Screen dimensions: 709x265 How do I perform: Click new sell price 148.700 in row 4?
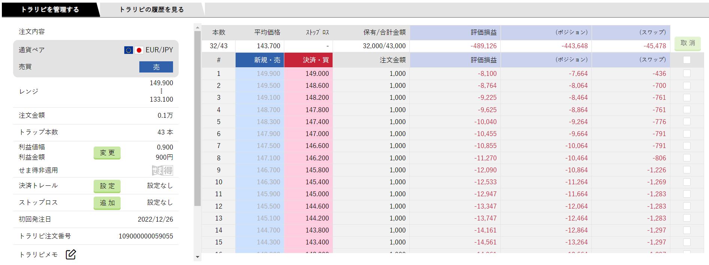click(x=260, y=110)
